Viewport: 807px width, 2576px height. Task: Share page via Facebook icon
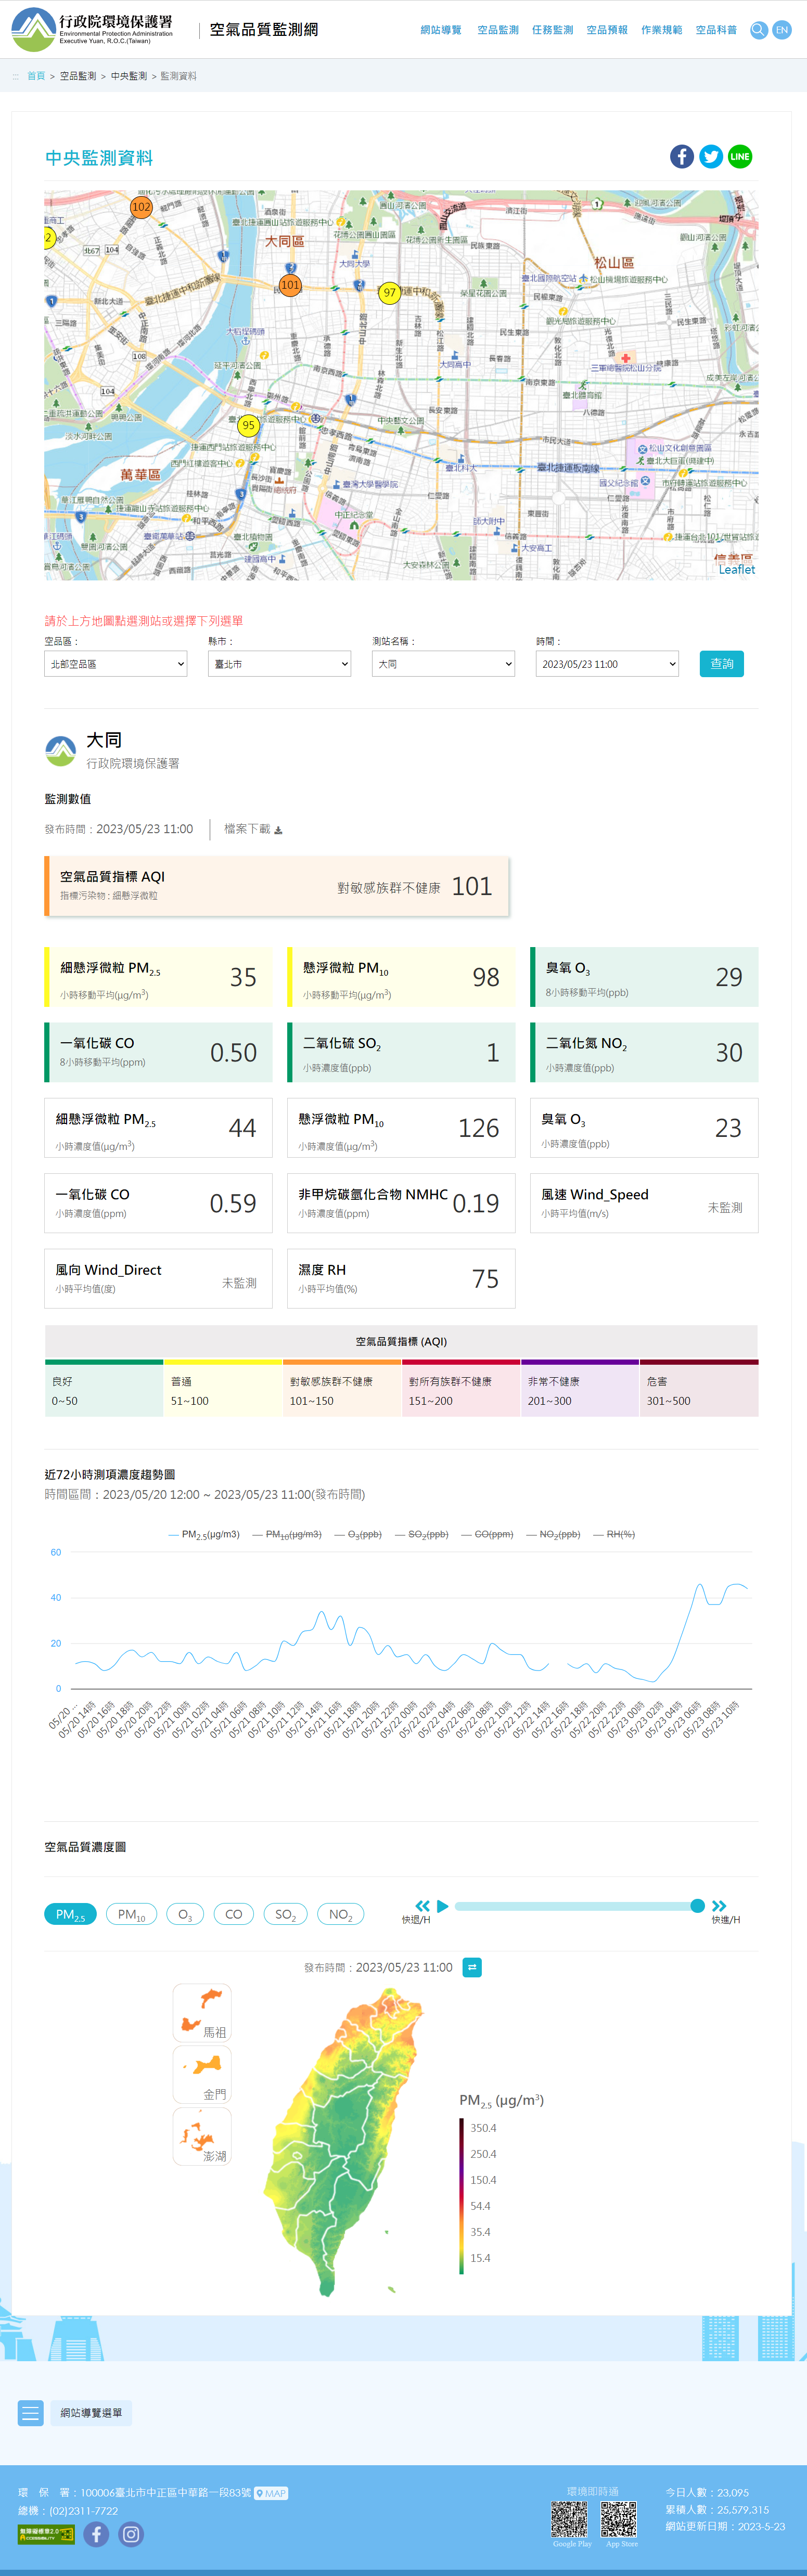click(682, 157)
